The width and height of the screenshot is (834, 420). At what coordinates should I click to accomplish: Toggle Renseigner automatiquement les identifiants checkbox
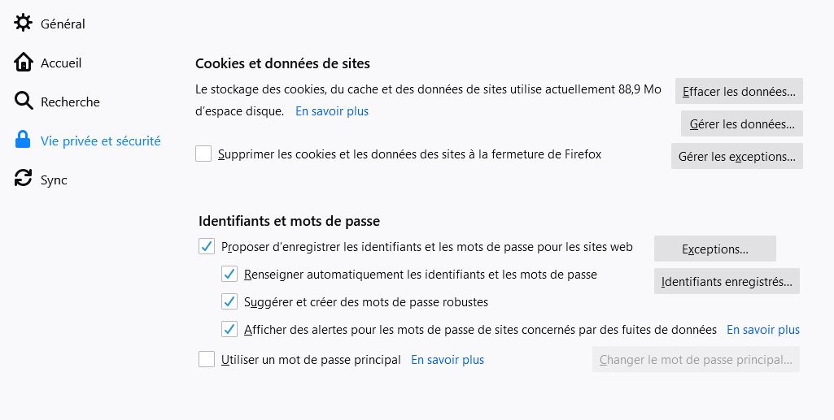(229, 275)
